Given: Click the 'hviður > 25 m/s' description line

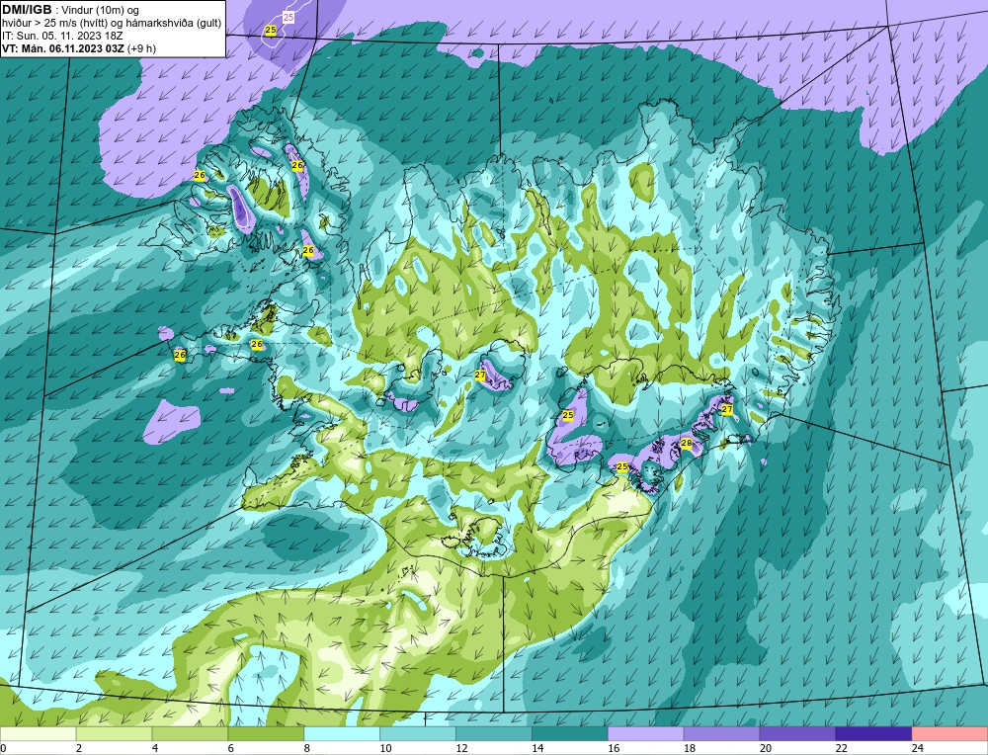Looking at the screenshot, I should tap(112, 24).
